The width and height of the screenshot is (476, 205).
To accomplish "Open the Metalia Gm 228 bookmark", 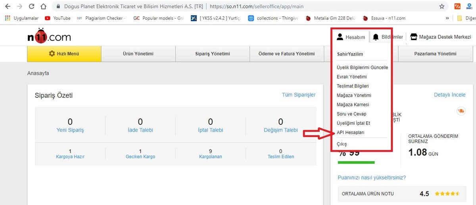I will pos(330,18).
